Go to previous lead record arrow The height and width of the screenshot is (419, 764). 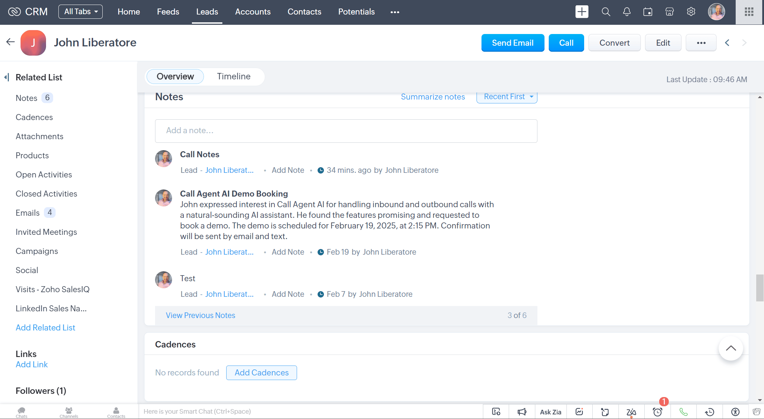pyautogui.click(x=727, y=43)
